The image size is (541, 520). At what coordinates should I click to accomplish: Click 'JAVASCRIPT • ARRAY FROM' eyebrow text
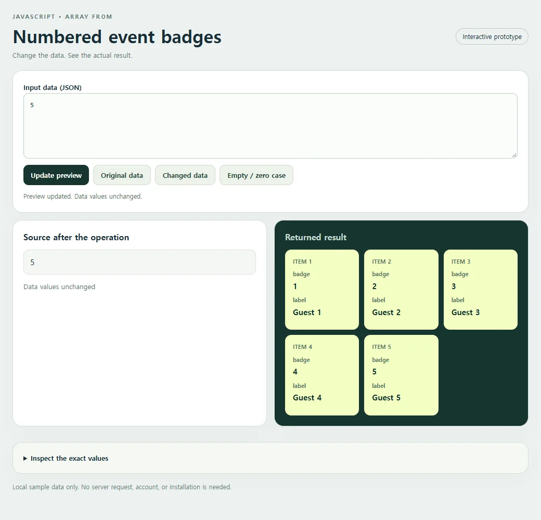[62, 17]
